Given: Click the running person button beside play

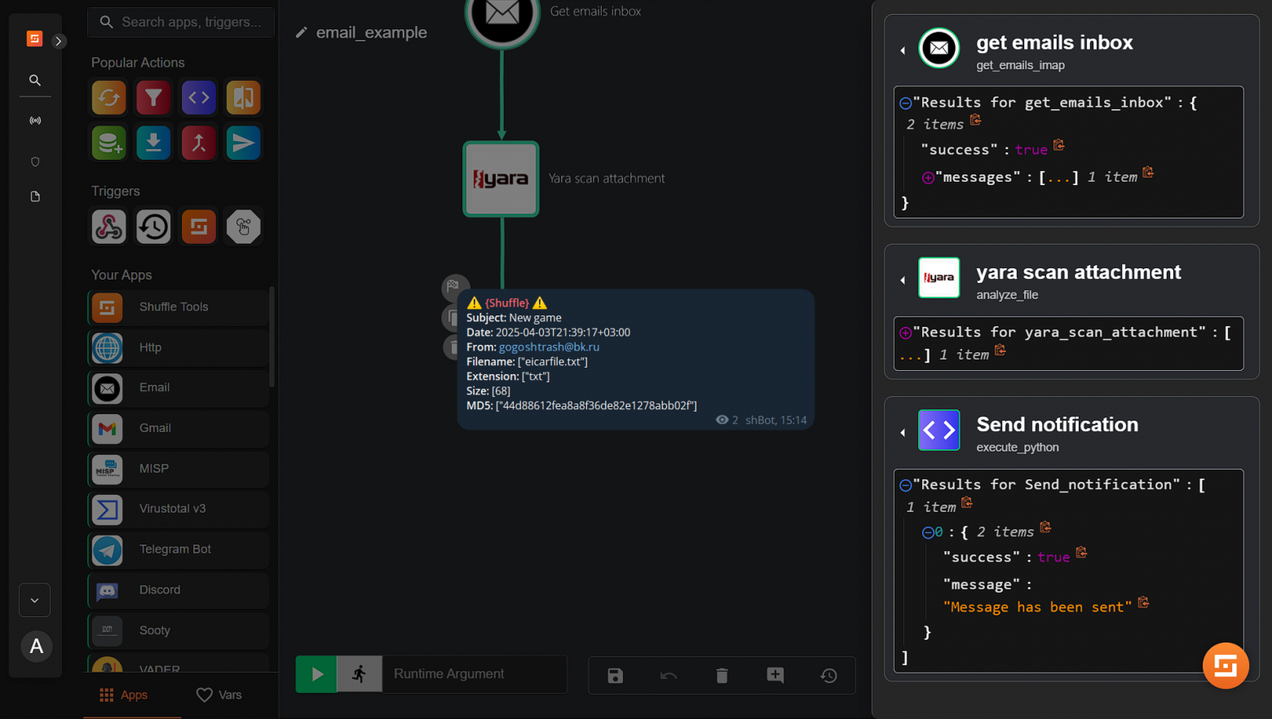Looking at the screenshot, I should tap(360, 674).
